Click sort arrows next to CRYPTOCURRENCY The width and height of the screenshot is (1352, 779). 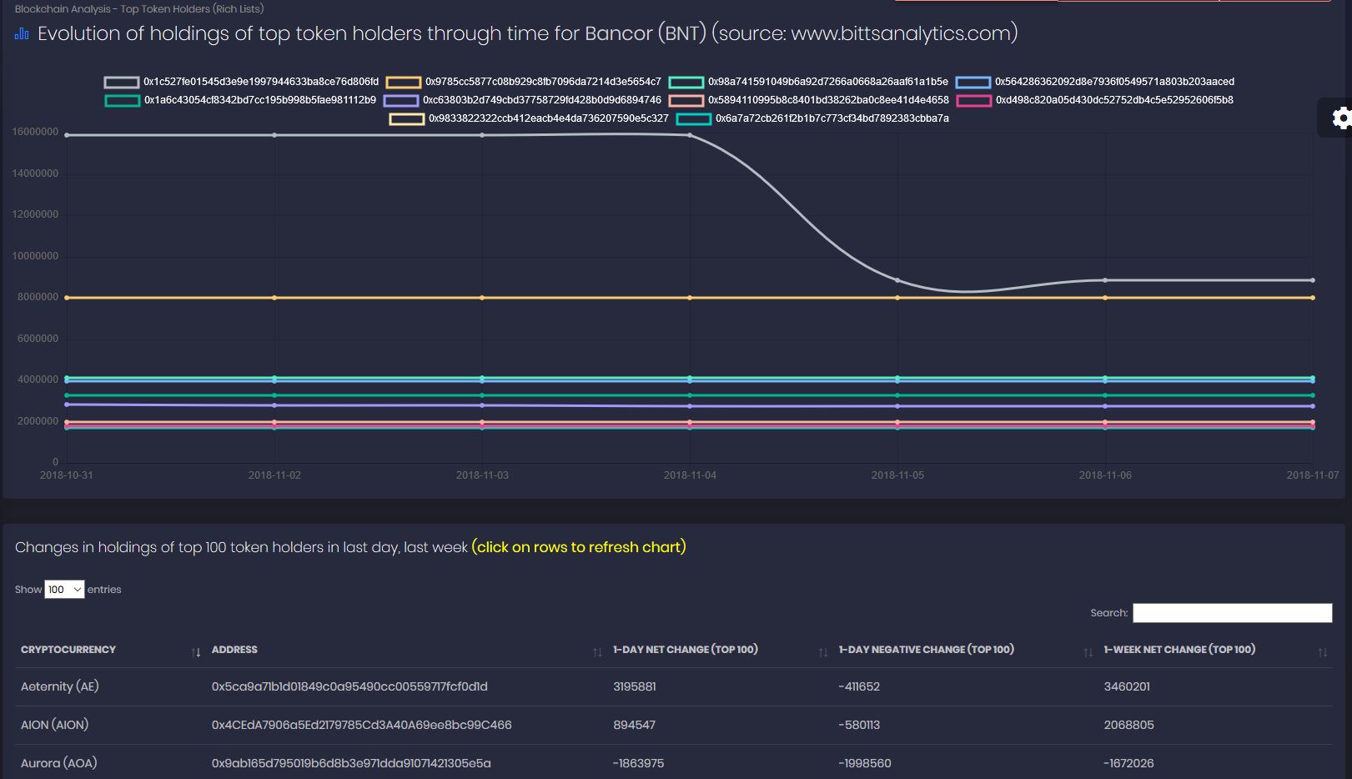(x=196, y=652)
